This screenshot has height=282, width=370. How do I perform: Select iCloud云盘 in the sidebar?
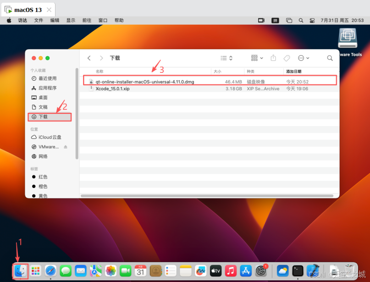[50, 137]
